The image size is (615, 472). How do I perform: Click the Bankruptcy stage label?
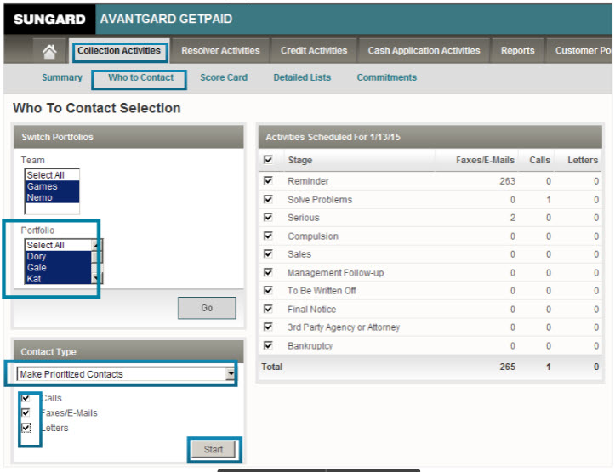pyautogui.click(x=310, y=346)
